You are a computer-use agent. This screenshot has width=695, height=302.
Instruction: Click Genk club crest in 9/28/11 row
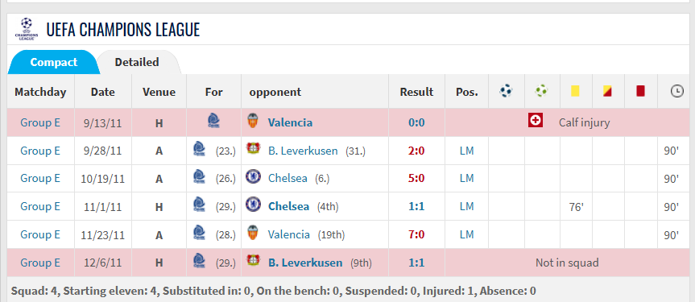pyautogui.click(x=199, y=149)
